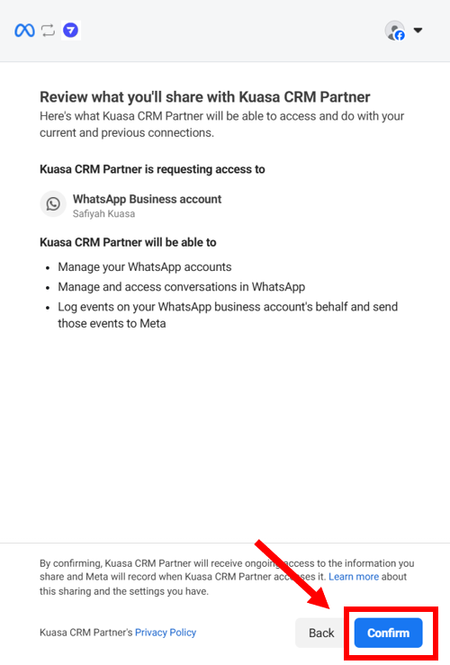The height and width of the screenshot is (665, 450).
Task: Click the 'Review what you'll share' heading
Action: click(205, 97)
